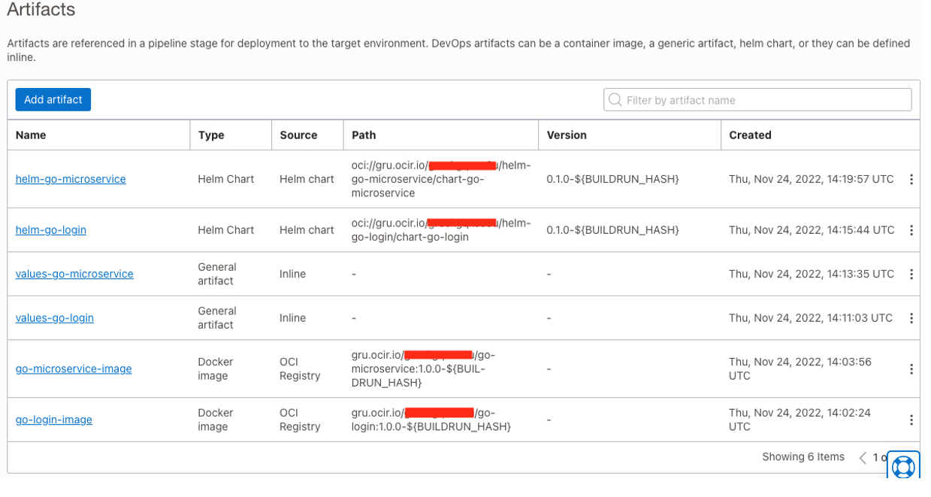This screenshot has width=931, height=497.
Task: Click the magnifier icon in the filter field
Action: click(615, 99)
